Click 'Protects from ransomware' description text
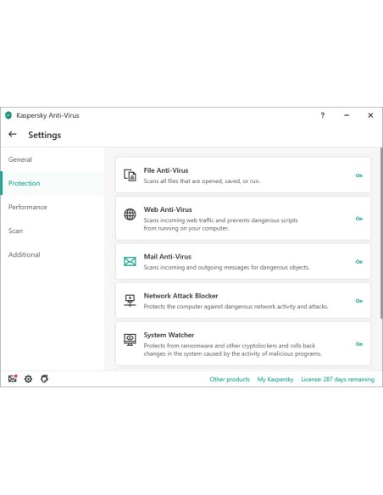The width and height of the screenshot is (383, 495). (x=232, y=349)
